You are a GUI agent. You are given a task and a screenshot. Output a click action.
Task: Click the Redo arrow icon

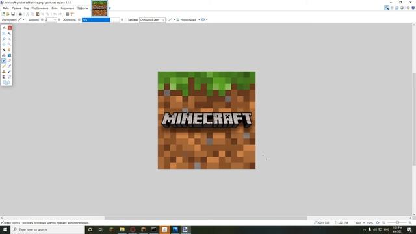tap(60, 14)
